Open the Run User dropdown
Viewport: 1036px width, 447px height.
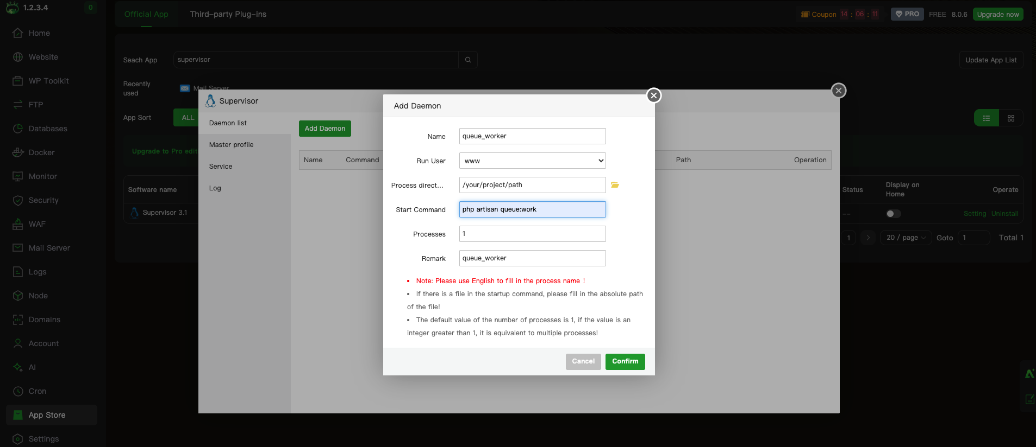tap(533, 161)
